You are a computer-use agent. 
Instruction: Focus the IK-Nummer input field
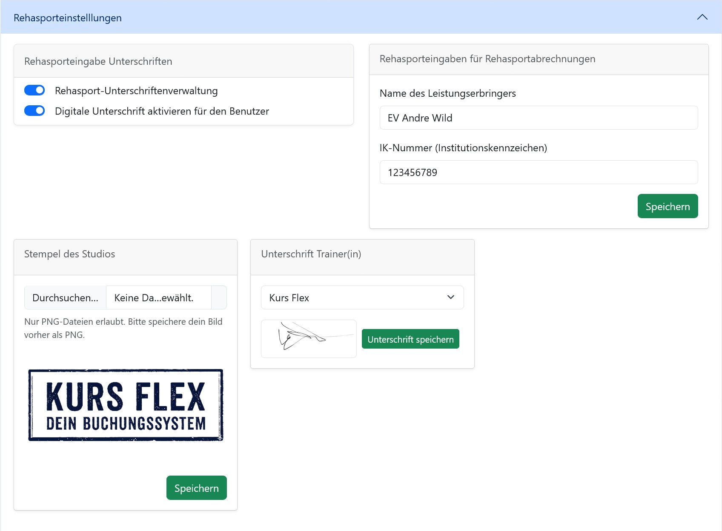[539, 172]
